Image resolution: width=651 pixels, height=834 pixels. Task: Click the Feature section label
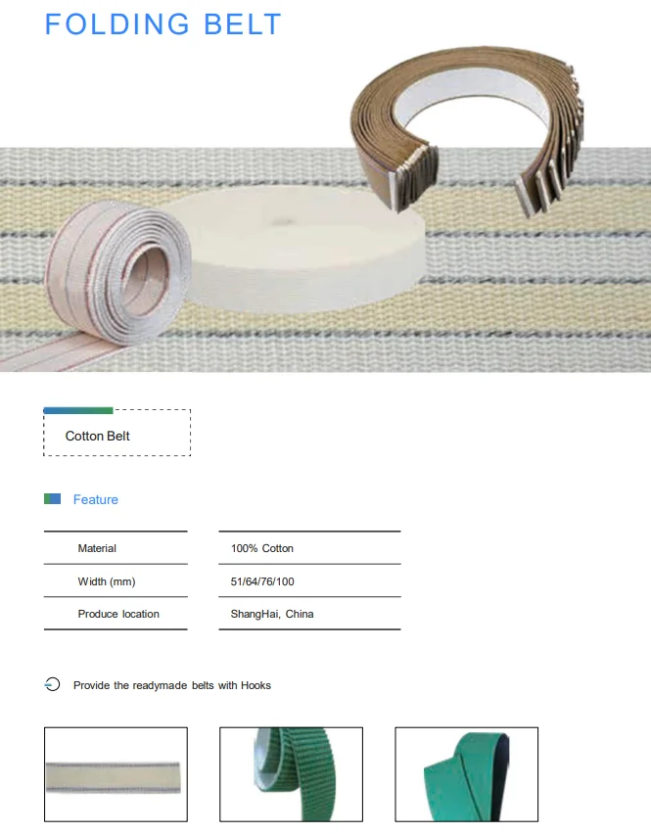tap(96, 499)
